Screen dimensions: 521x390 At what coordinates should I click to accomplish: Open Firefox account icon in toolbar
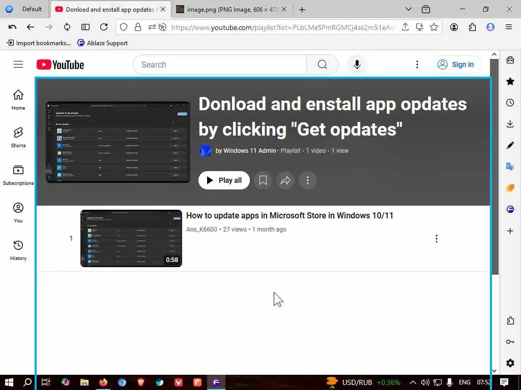pos(454,27)
